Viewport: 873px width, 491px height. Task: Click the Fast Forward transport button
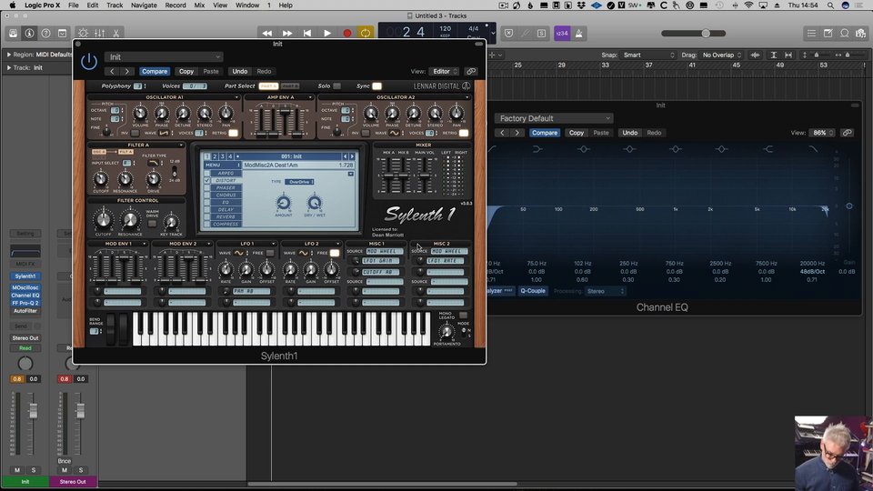point(287,34)
